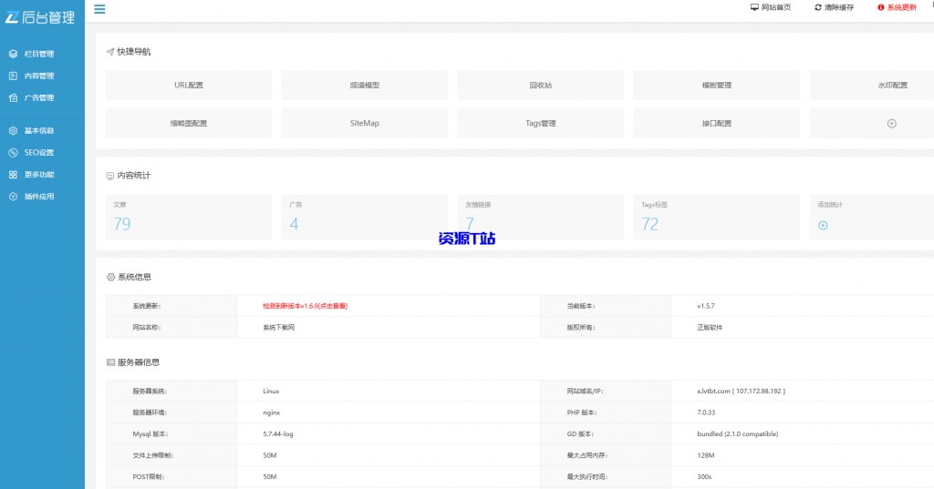Screen dimensions: 934x489
Task: Click the SEO设置 icon in sidebar
Action: pos(13,152)
